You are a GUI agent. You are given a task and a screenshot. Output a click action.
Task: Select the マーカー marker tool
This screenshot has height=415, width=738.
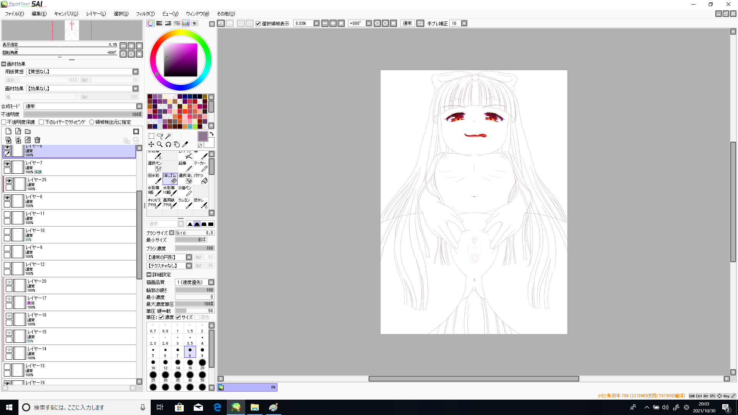[x=201, y=166]
